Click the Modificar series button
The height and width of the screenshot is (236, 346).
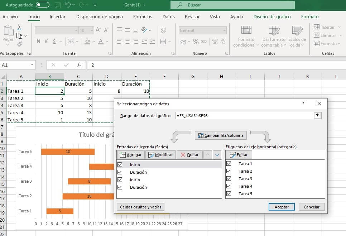[160, 155]
